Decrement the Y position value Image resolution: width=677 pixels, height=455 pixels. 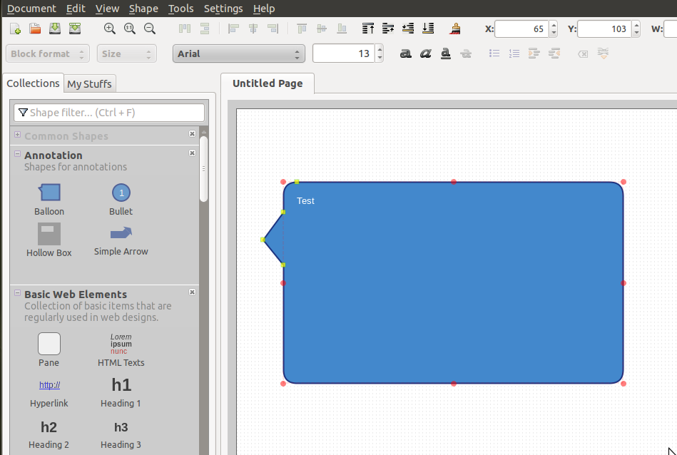click(x=636, y=34)
